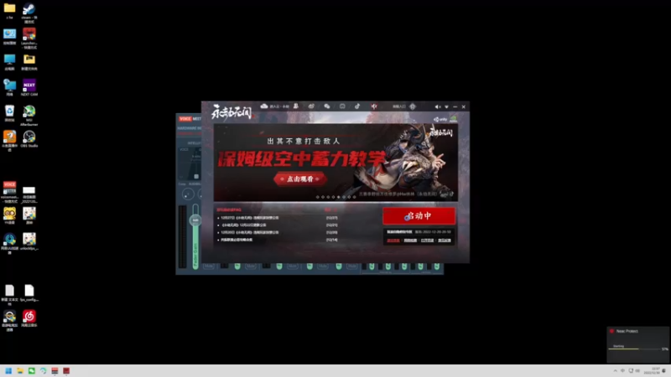This screenshot has width=671, height=377.
Task: Toggle the launcher sound mute icon
Action: 437,107
